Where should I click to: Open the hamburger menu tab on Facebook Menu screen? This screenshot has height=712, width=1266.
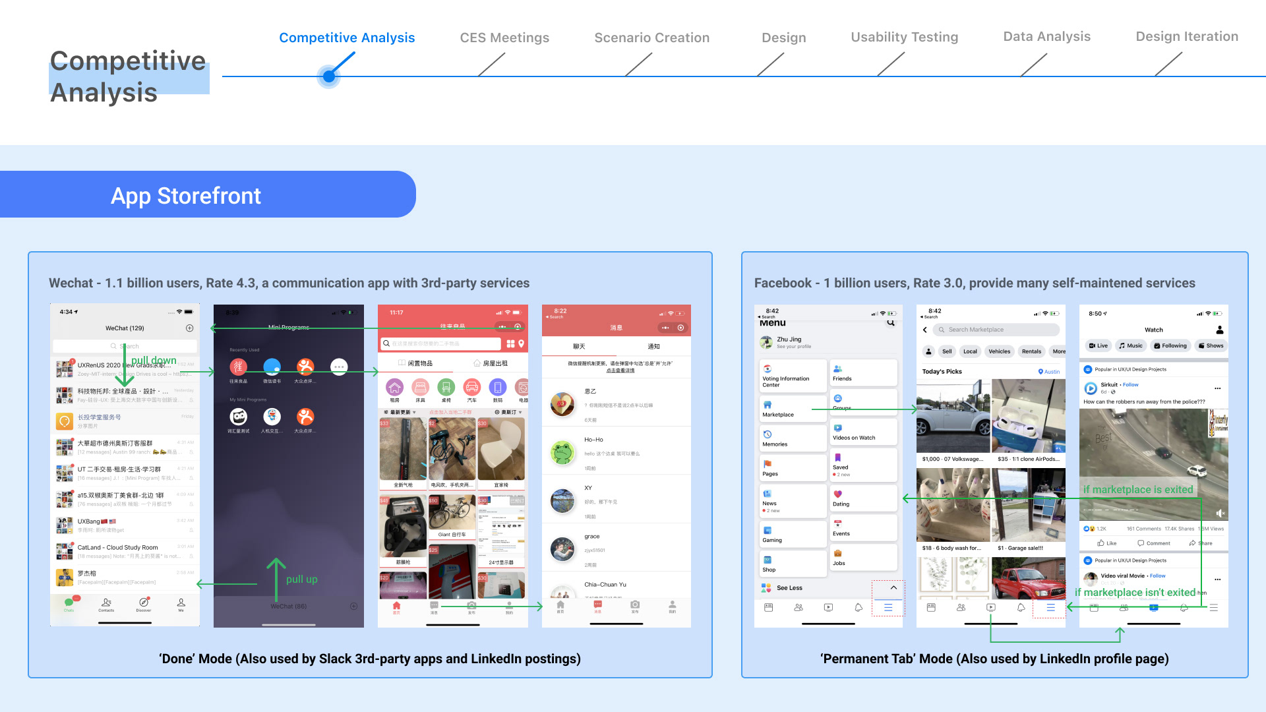point(888,607)
